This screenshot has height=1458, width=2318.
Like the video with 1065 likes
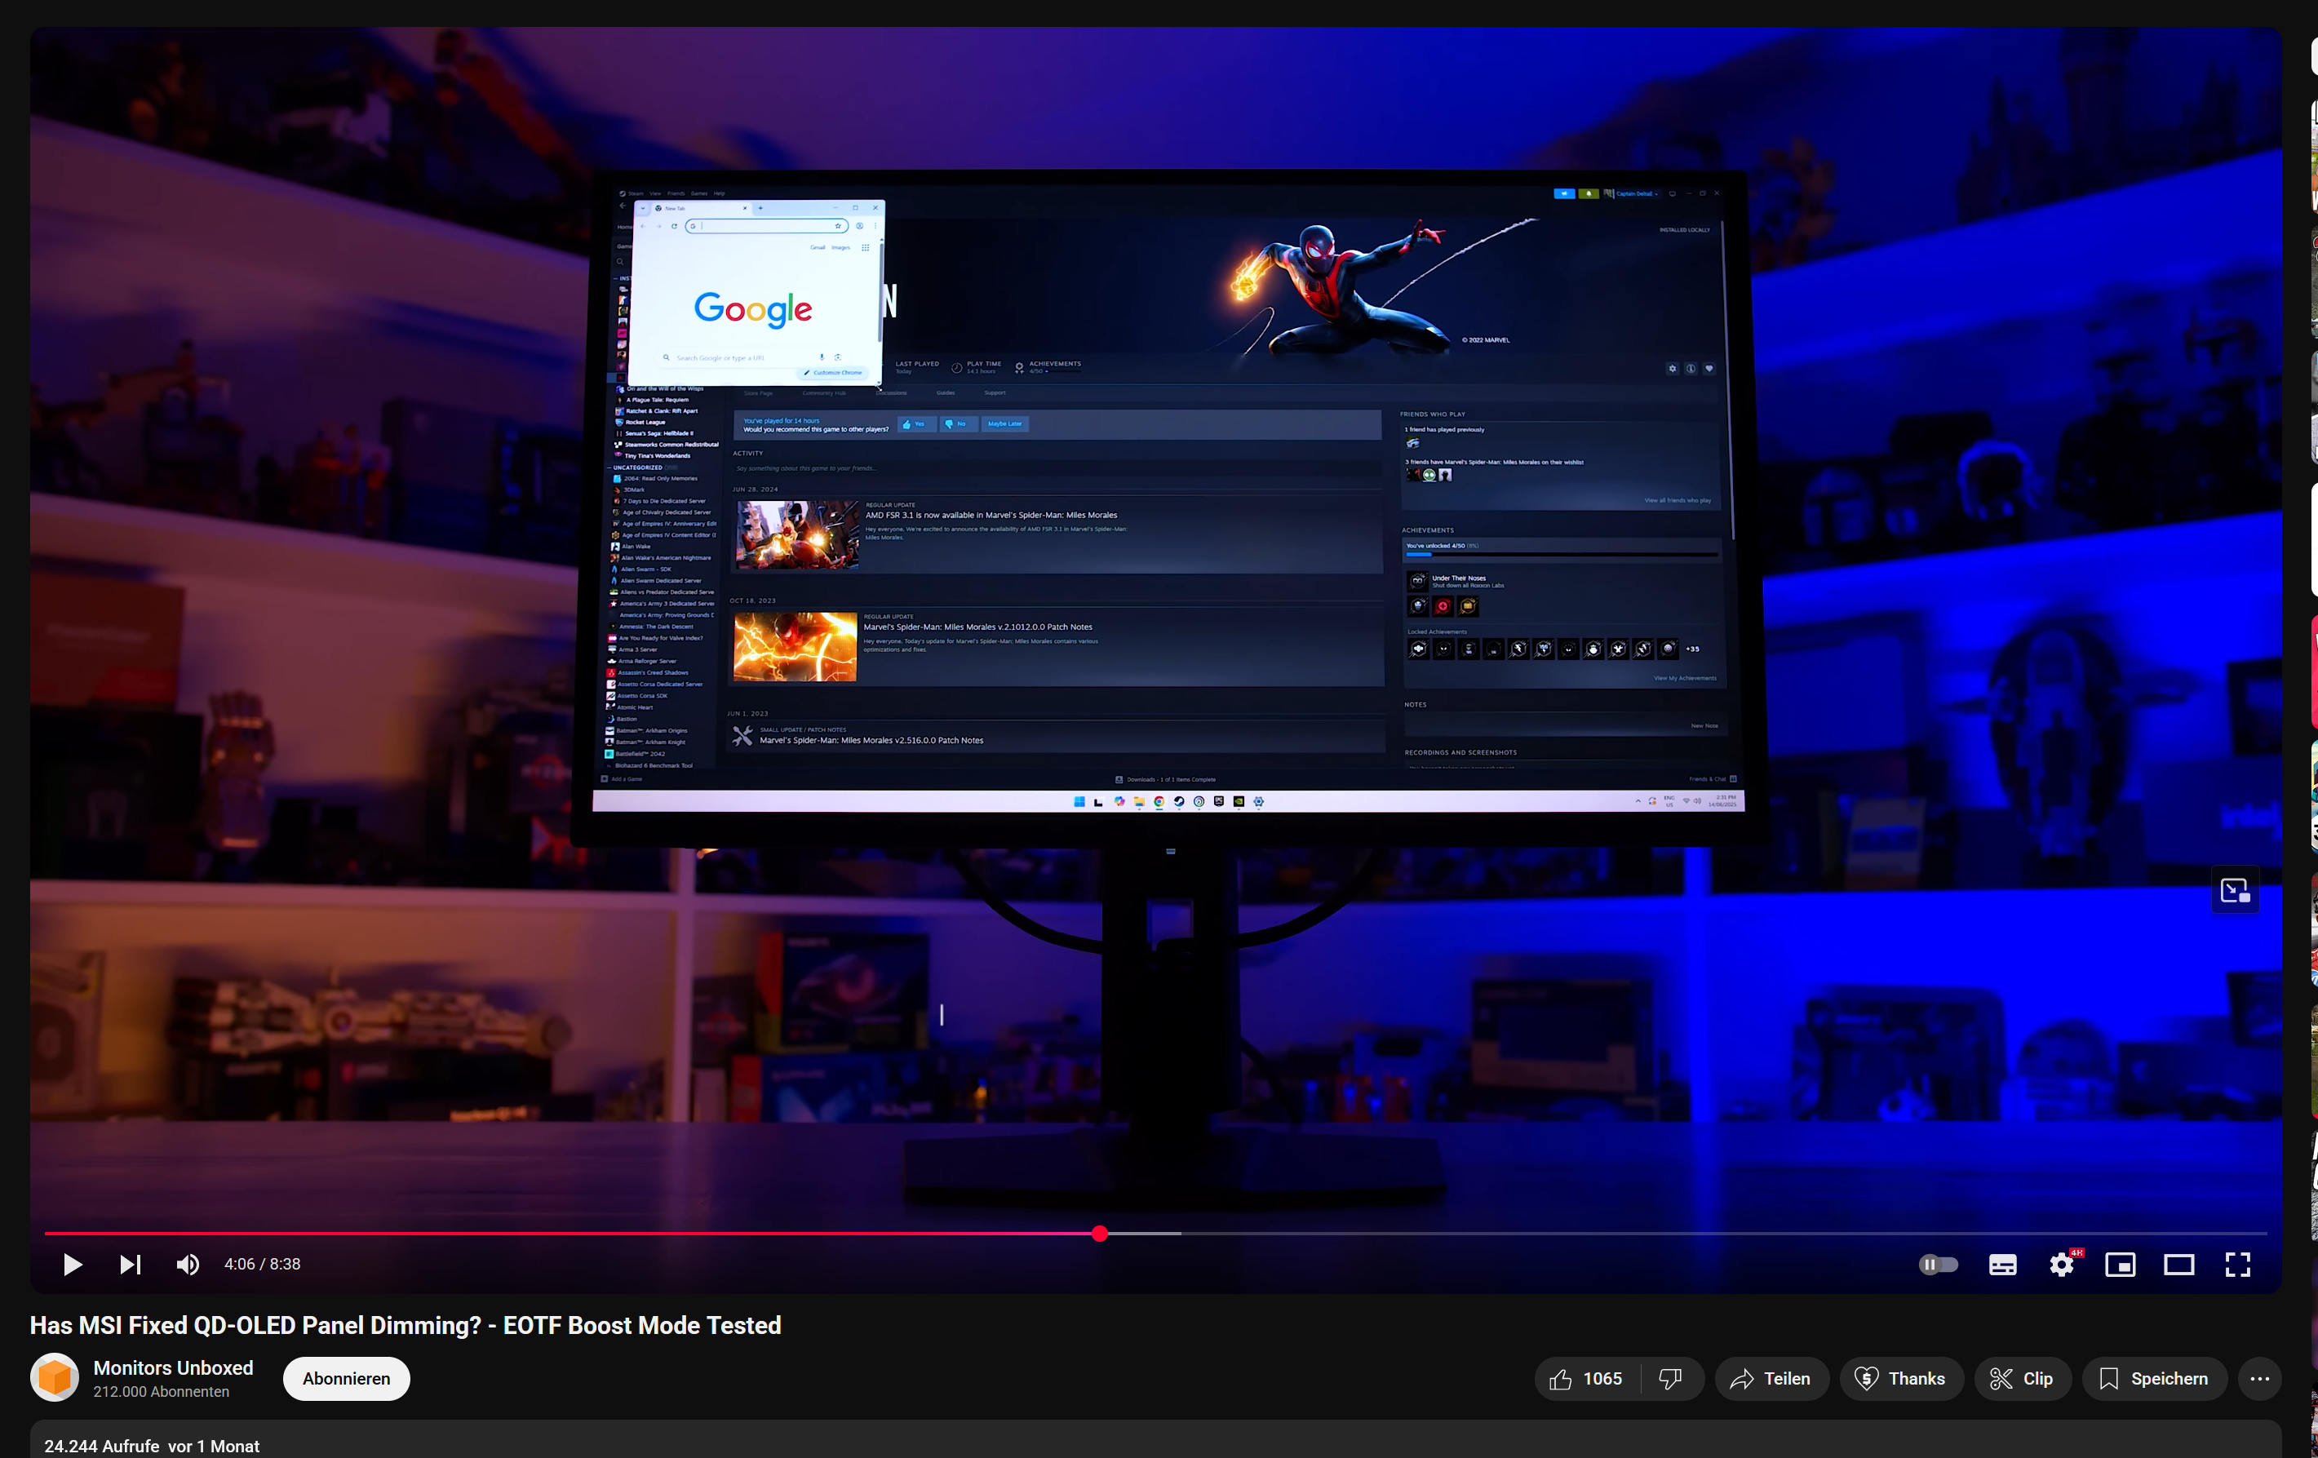click(1586, 1378)
